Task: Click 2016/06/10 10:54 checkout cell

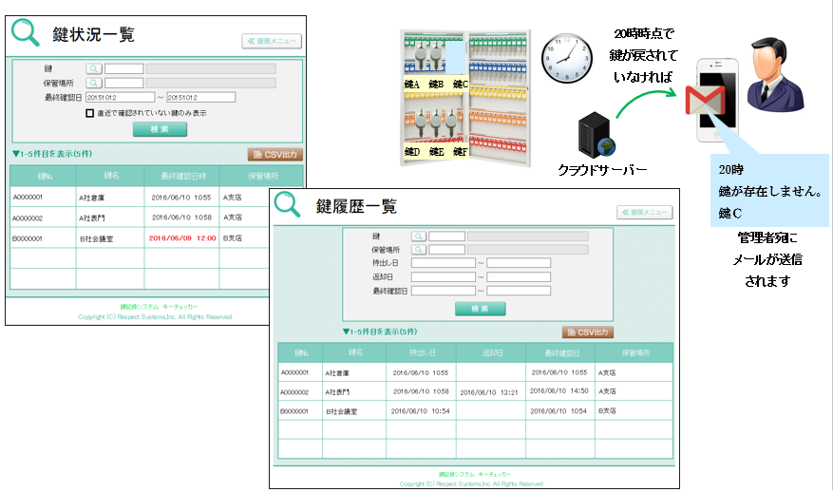Action: coord(420,410)
